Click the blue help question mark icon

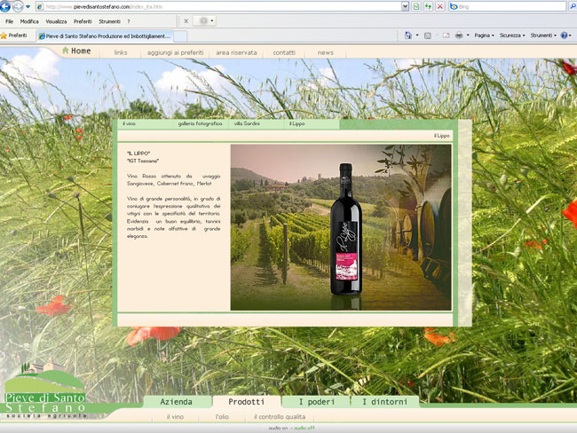(564, 35)
